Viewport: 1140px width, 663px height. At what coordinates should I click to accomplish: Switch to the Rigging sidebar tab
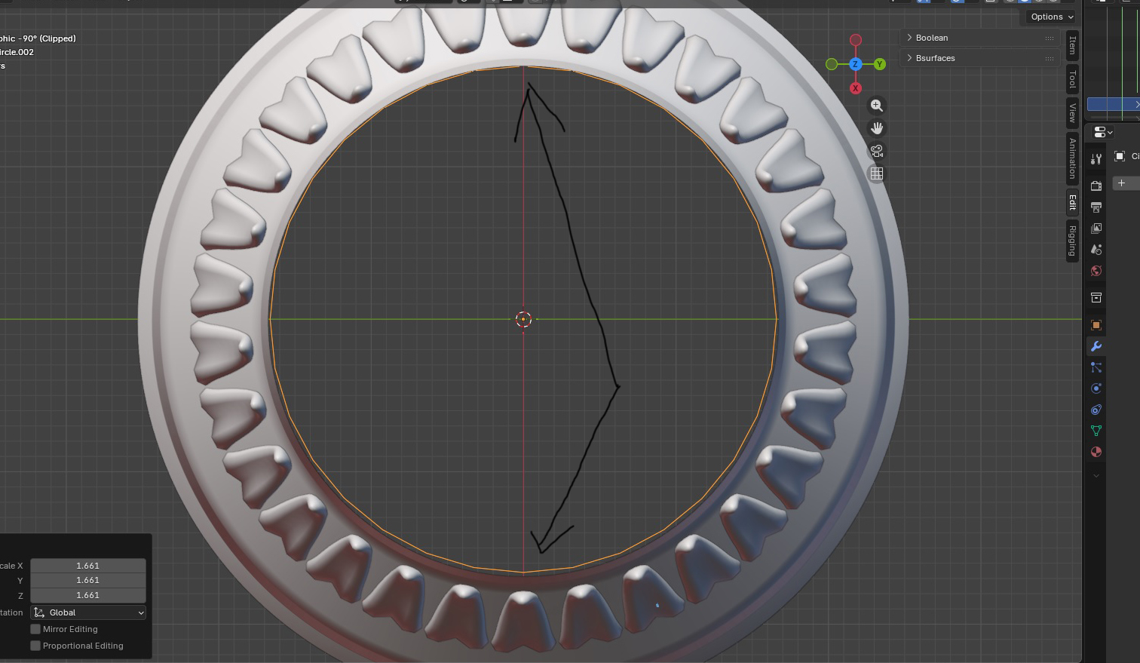[x=1072, y=241]
